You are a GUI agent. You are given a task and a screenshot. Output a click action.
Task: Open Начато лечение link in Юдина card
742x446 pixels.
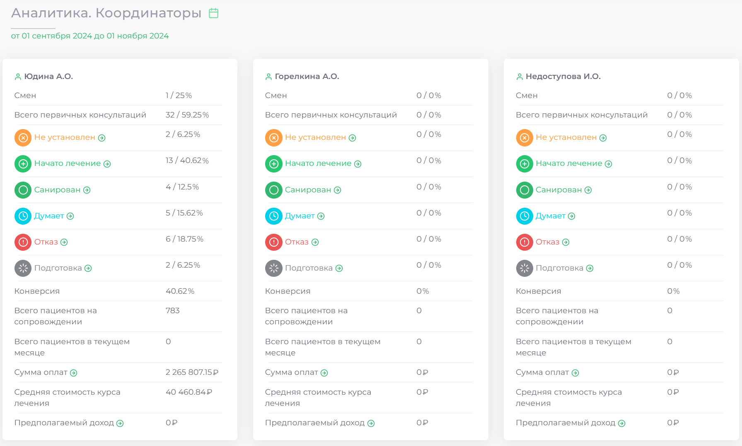click(x=73, y=163)
